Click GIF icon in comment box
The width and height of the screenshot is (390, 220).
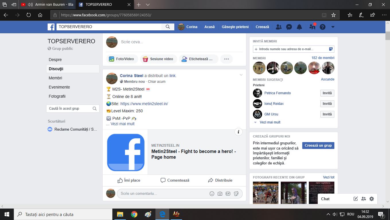pyautogui.click(x=228, y=194)
